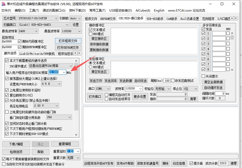The image size is (242, 168).
Task: Open the watchdog prescaler dropdown showing 256
Action: (59, 117)
